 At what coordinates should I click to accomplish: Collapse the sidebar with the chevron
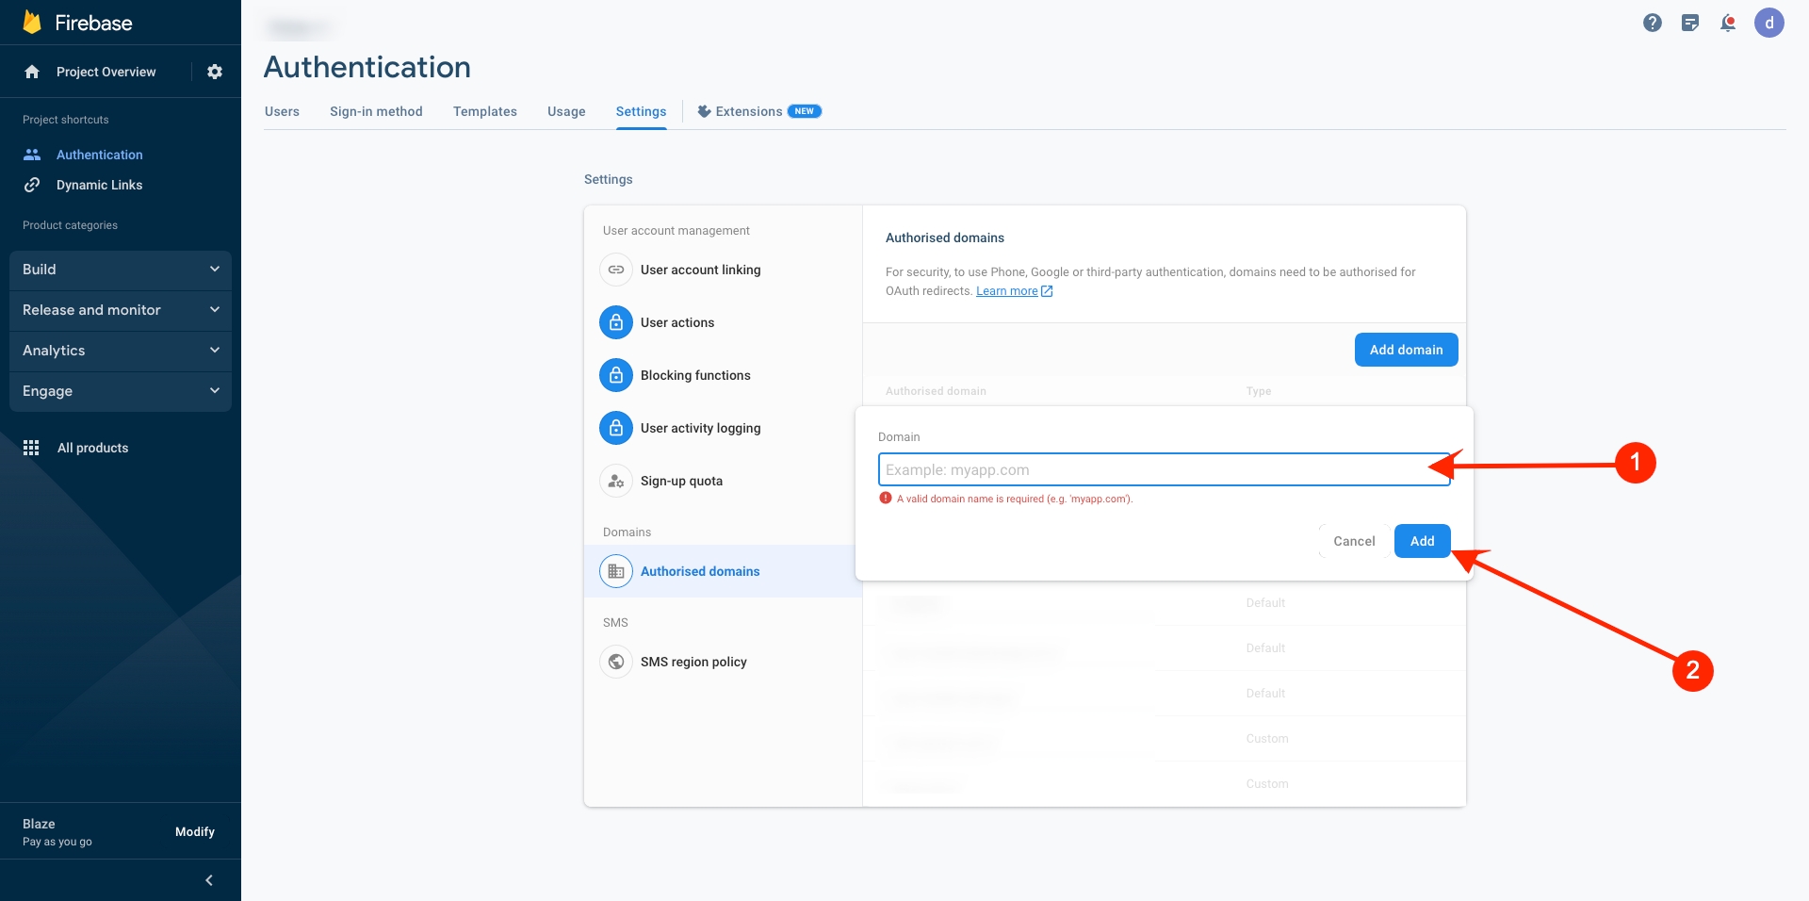(209, 880)
